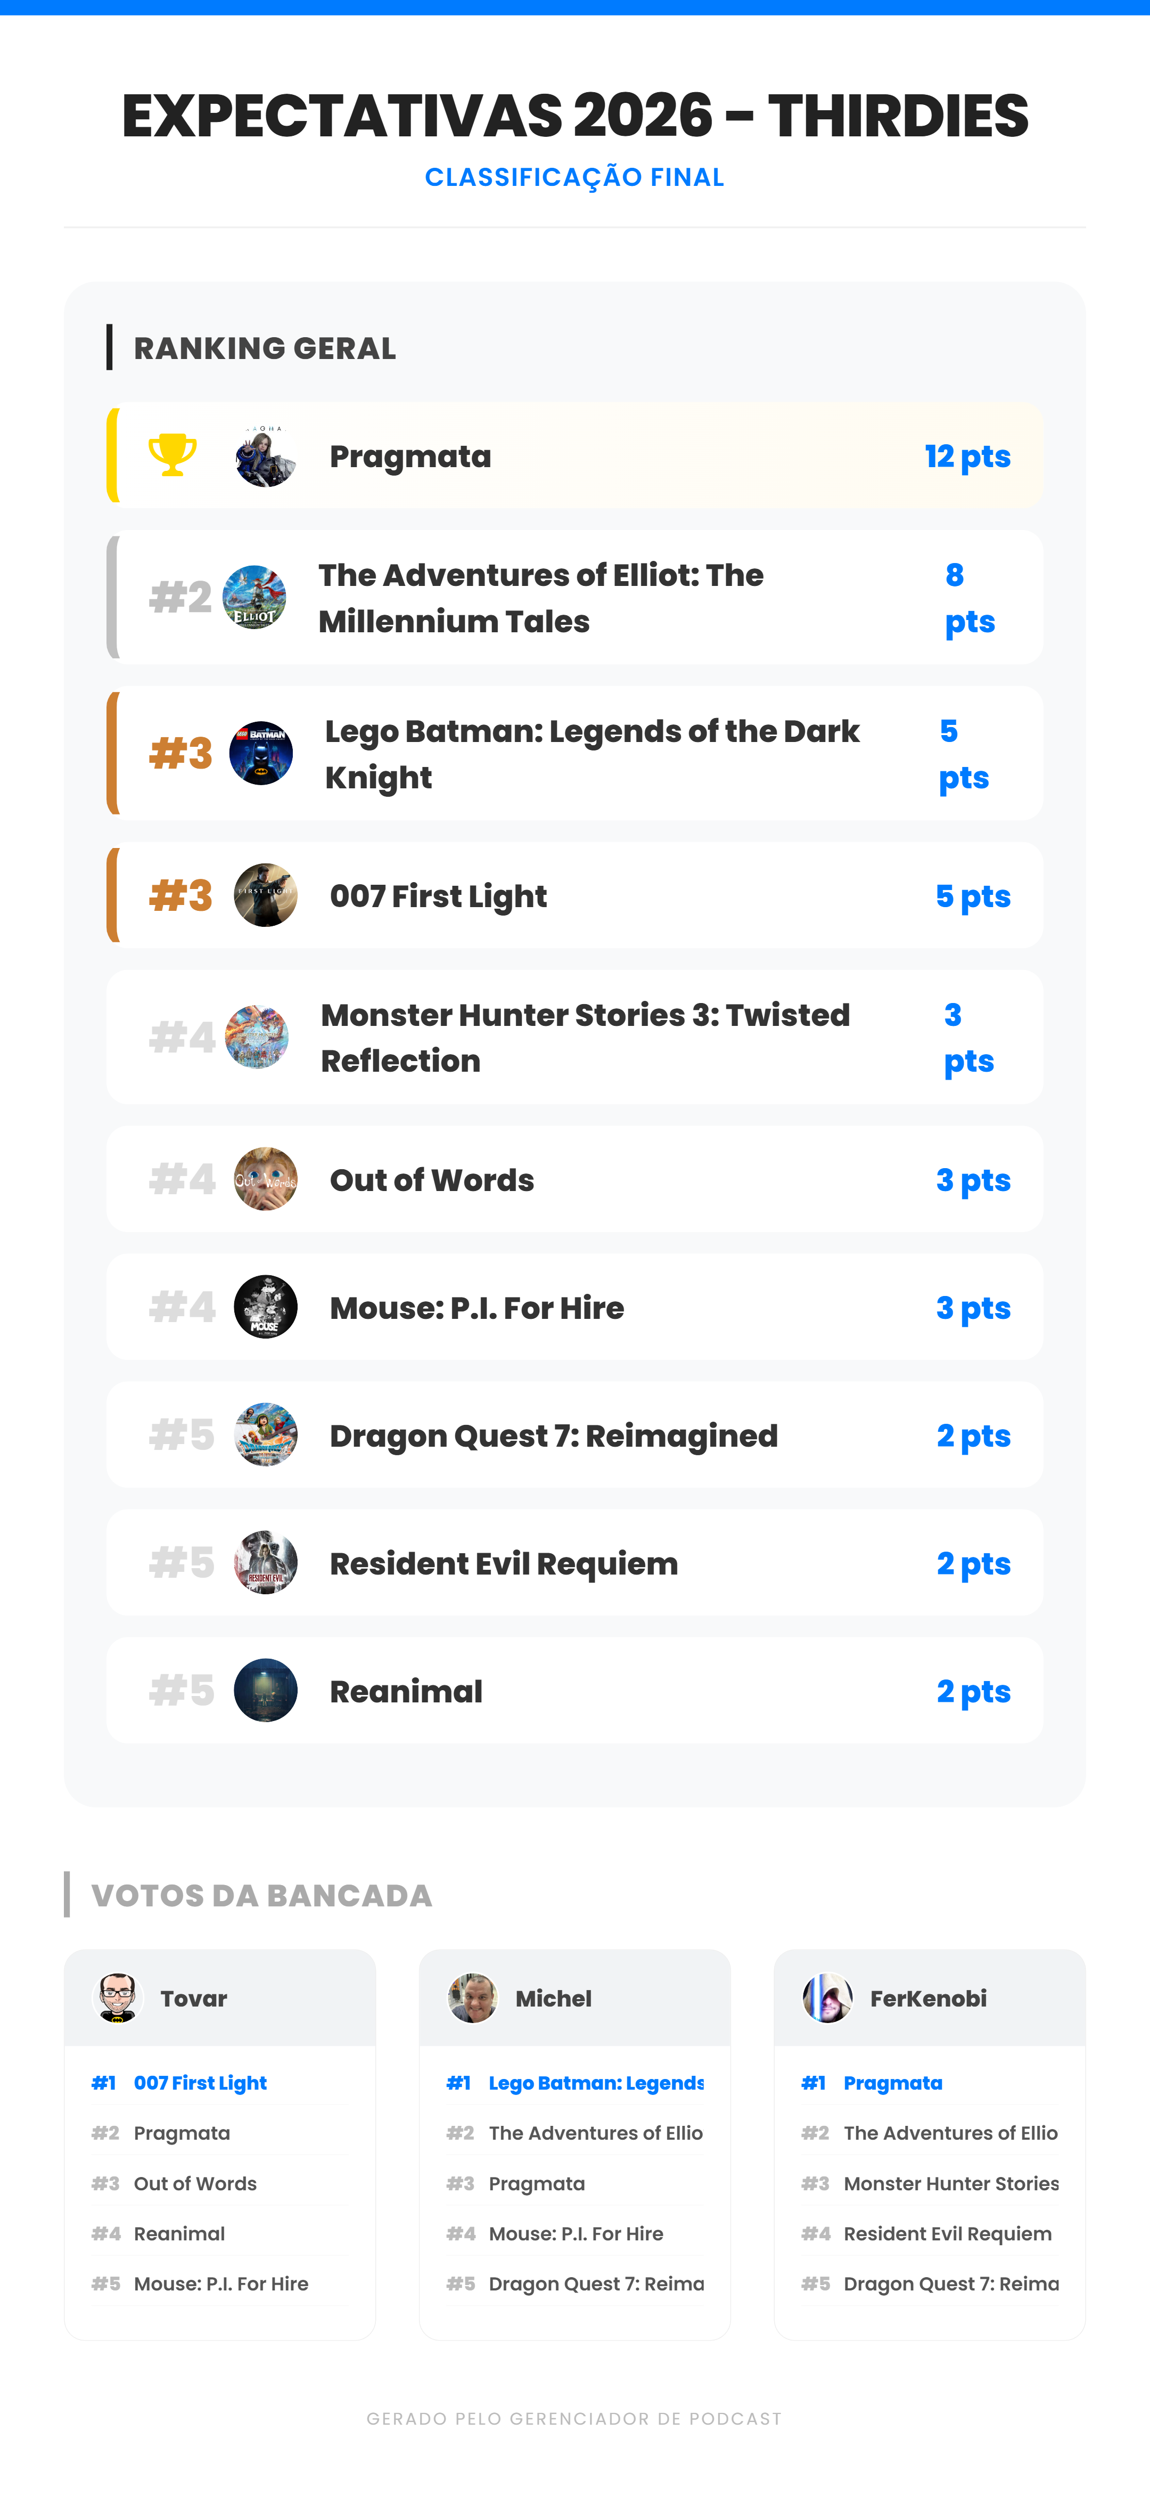
Task: Click the Dragon Quest 7 cover icon
Action: click(x=265, y=1436)
